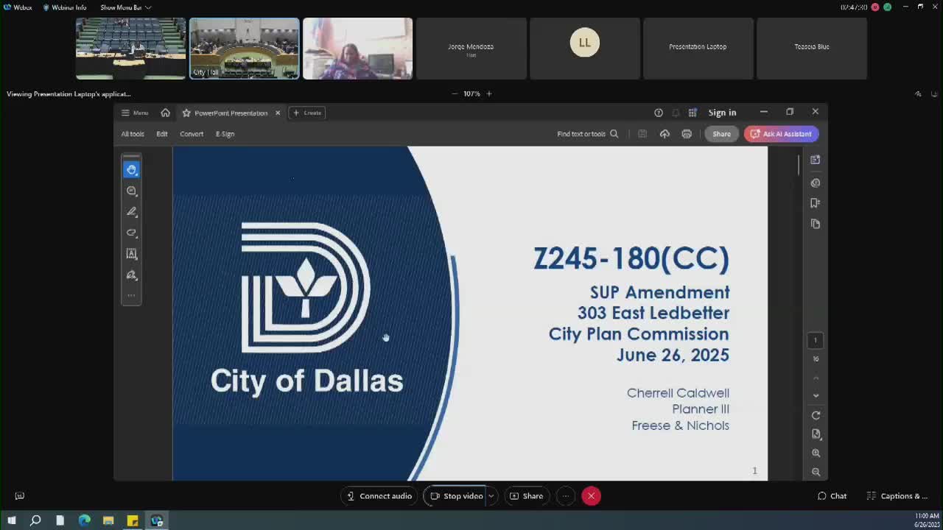
Task: Rotate the page with the rotate icon
Action: click(x=816, y=415)
